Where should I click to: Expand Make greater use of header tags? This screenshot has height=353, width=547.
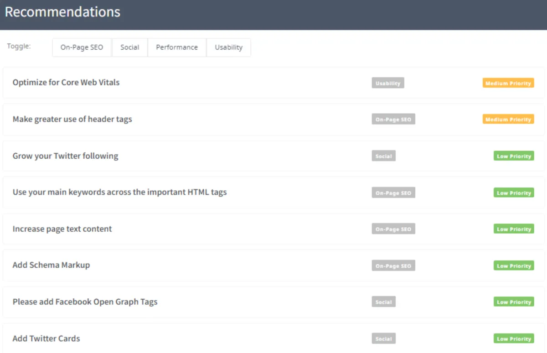tap(72, 119)
